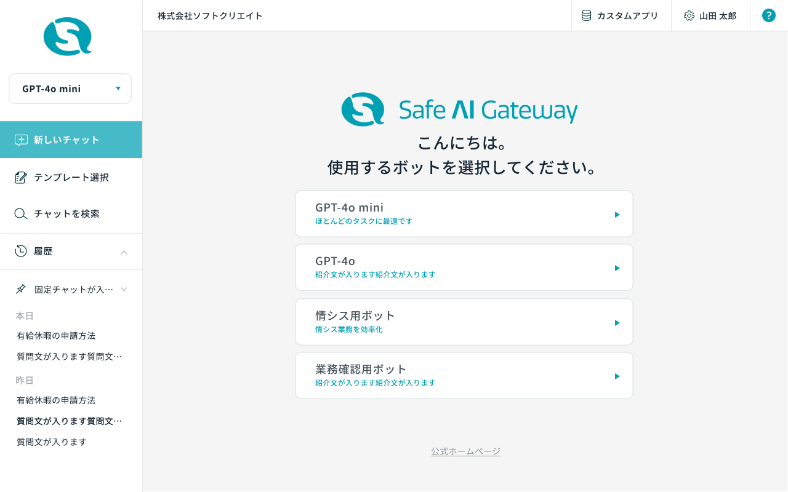
Task: Choose the GPT-4o bot option
Action: (464, 268)
